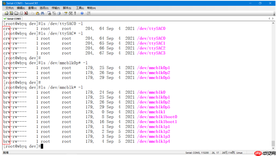This screenshot has width=276, height=156.
Task: Click the Connect in Tab icon
Action: [16, 13]
